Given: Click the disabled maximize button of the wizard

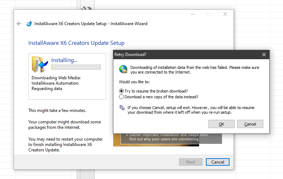Looking at the screenshot, I should [x=209, y=14].
